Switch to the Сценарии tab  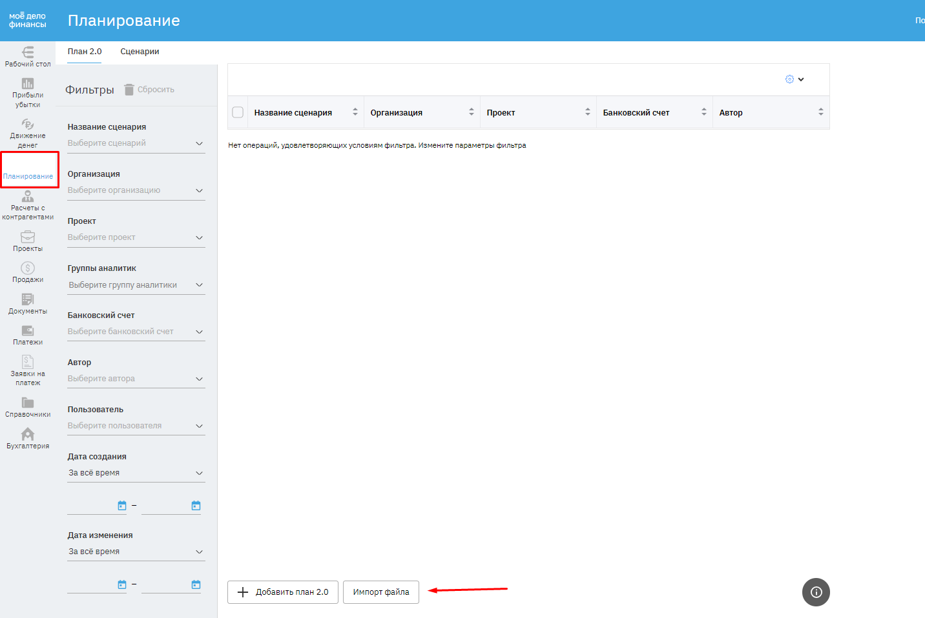[x=140, y=52]
